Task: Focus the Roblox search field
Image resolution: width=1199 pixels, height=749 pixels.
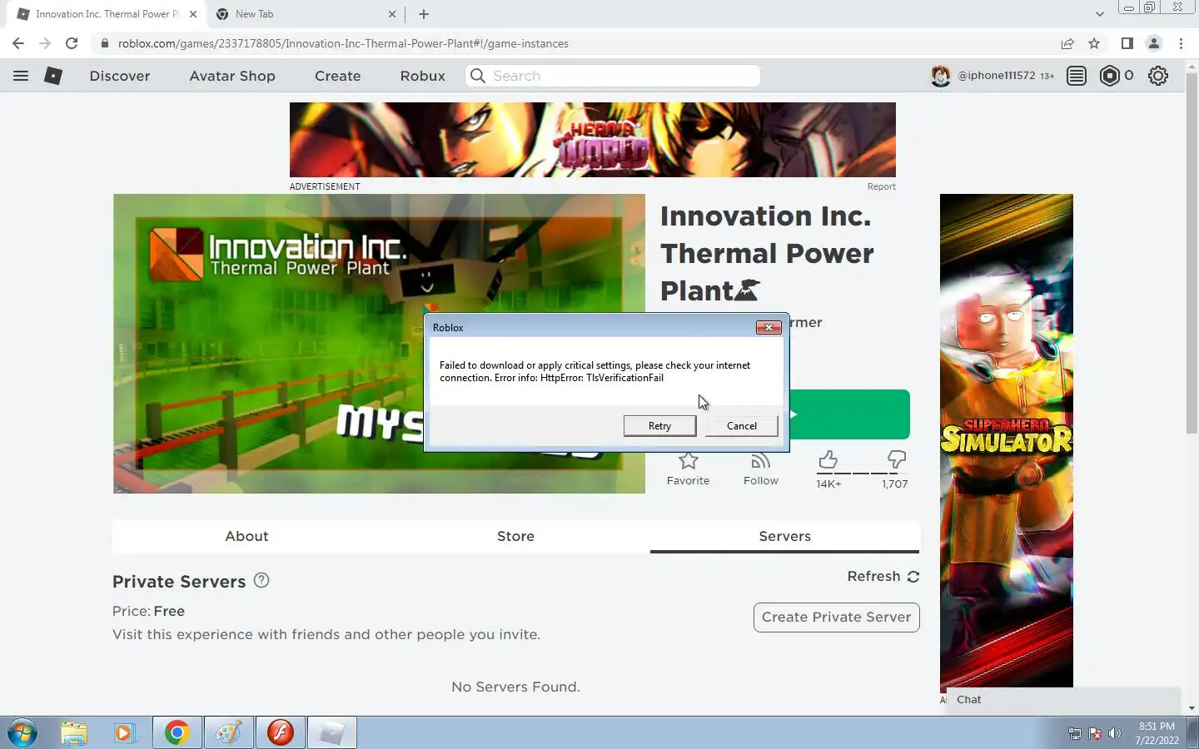Action: click(613, 76)
